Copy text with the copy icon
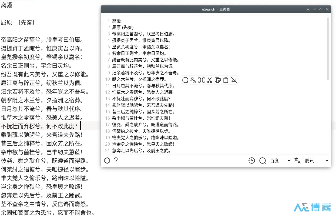The height and width of the screenshot is (217, 336). (x=218, y=80)
